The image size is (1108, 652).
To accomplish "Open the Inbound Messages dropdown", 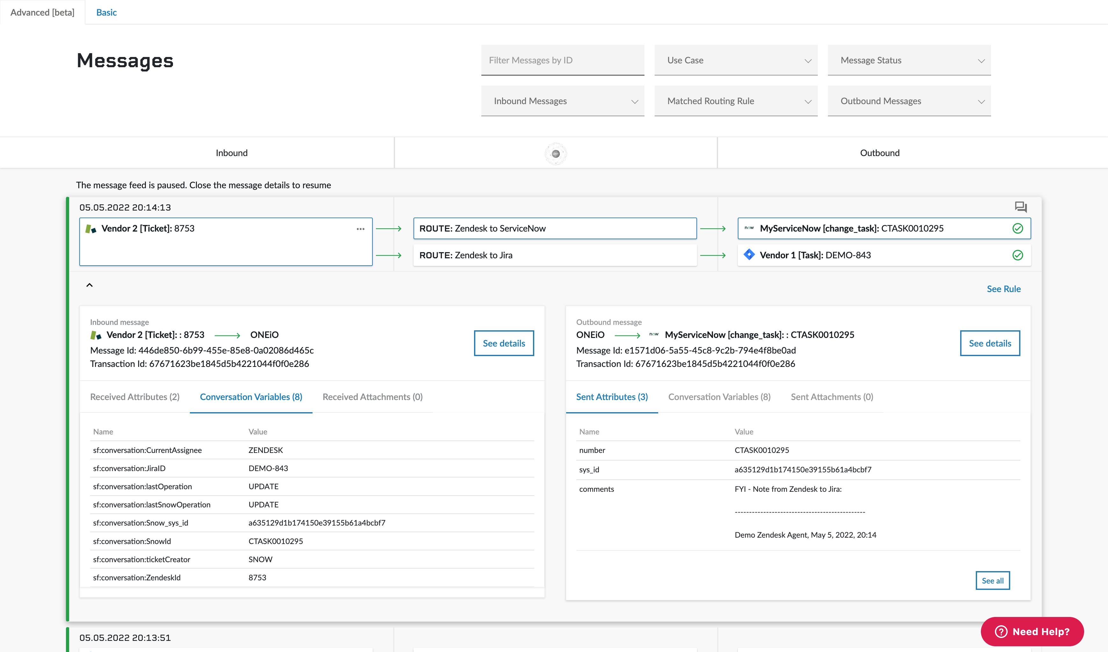I will click(562, 101).
